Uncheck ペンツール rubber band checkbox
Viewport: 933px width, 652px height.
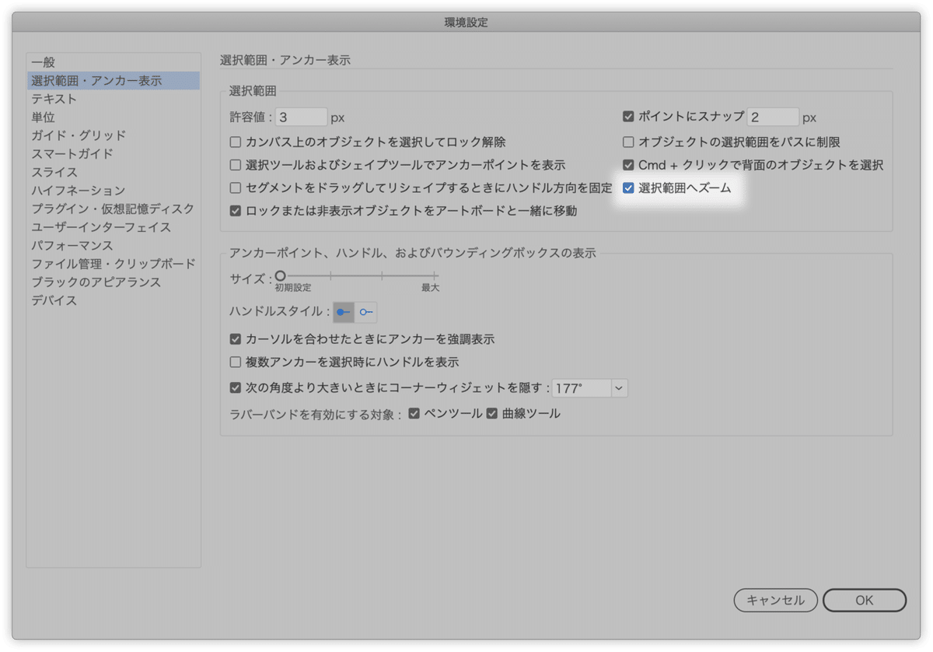[x=414, y=414]
